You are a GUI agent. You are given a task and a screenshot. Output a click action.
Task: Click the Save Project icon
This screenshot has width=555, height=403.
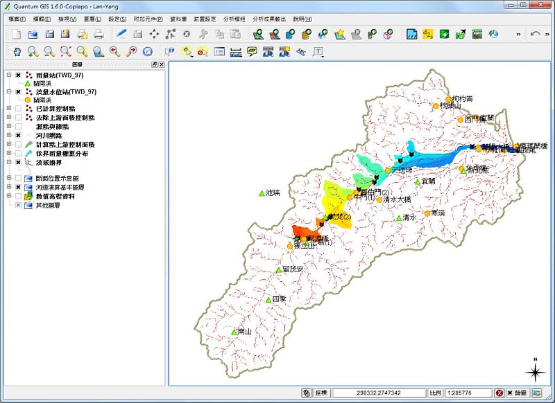49,34
